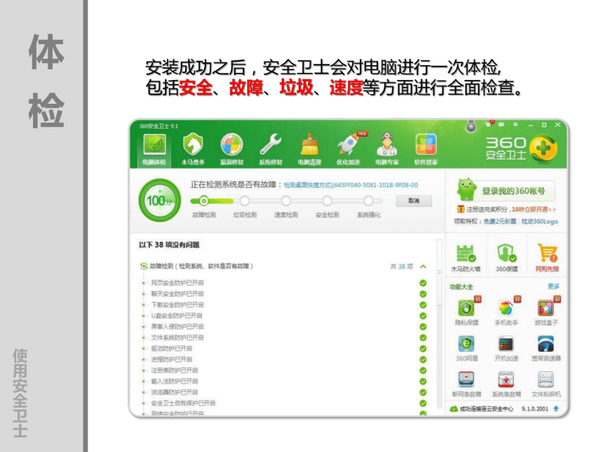The height and width of the screenshot is (452, 603).
Task: Select row 进程防护已开启
Action: pos(284,359)
